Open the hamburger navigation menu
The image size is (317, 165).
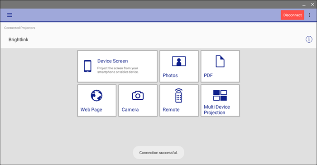pos(10,15)
